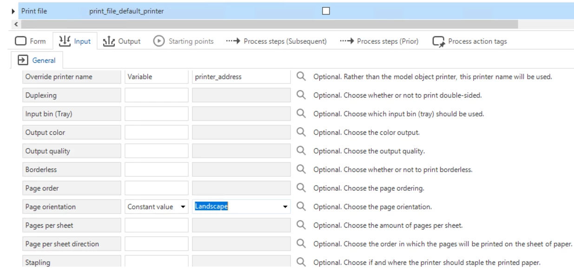Image resolution: width=574 pixels, height=275 pixels.
Task: Toggle the checkbox in the Print file row
Action: (326, 11)
